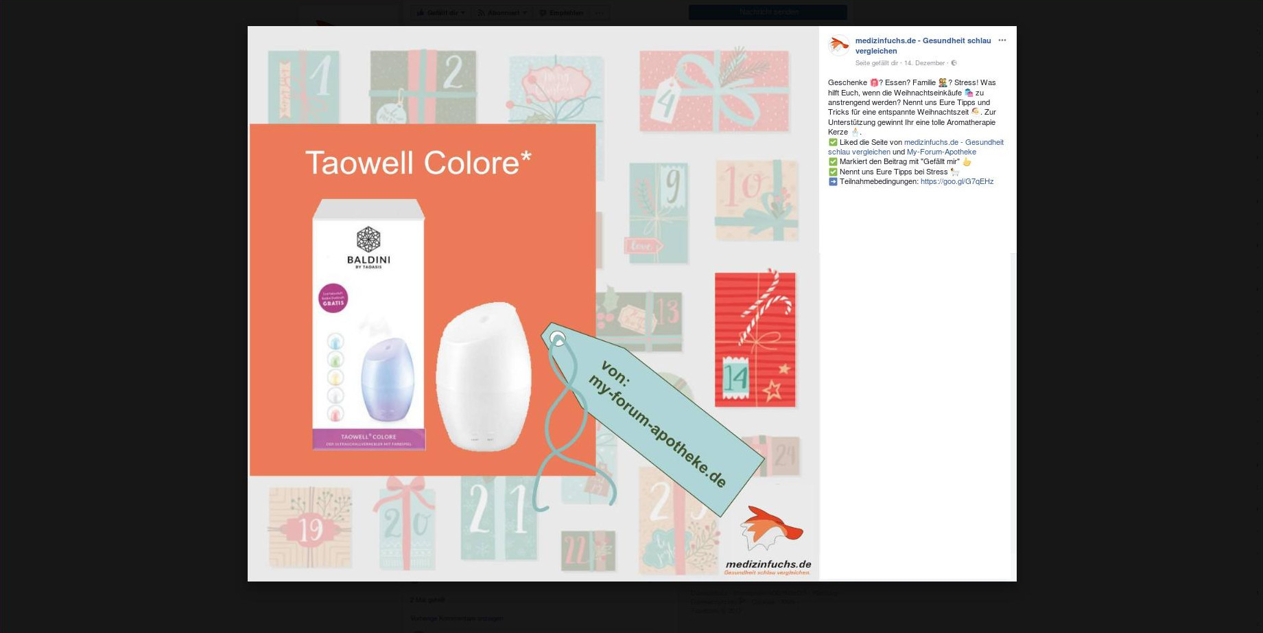1263x633 pixels.
Task: Click the dimmed "Nachricht senden" button
Action: [x=768, y=12]
